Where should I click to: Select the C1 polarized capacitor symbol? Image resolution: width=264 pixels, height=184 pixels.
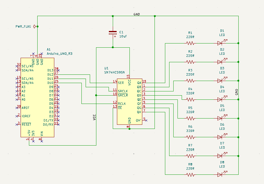click(113, 33)
